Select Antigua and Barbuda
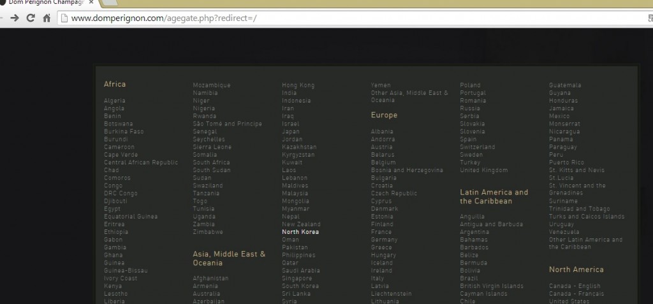This screenshot has width=653, height=304. click(x=492, y=224)
